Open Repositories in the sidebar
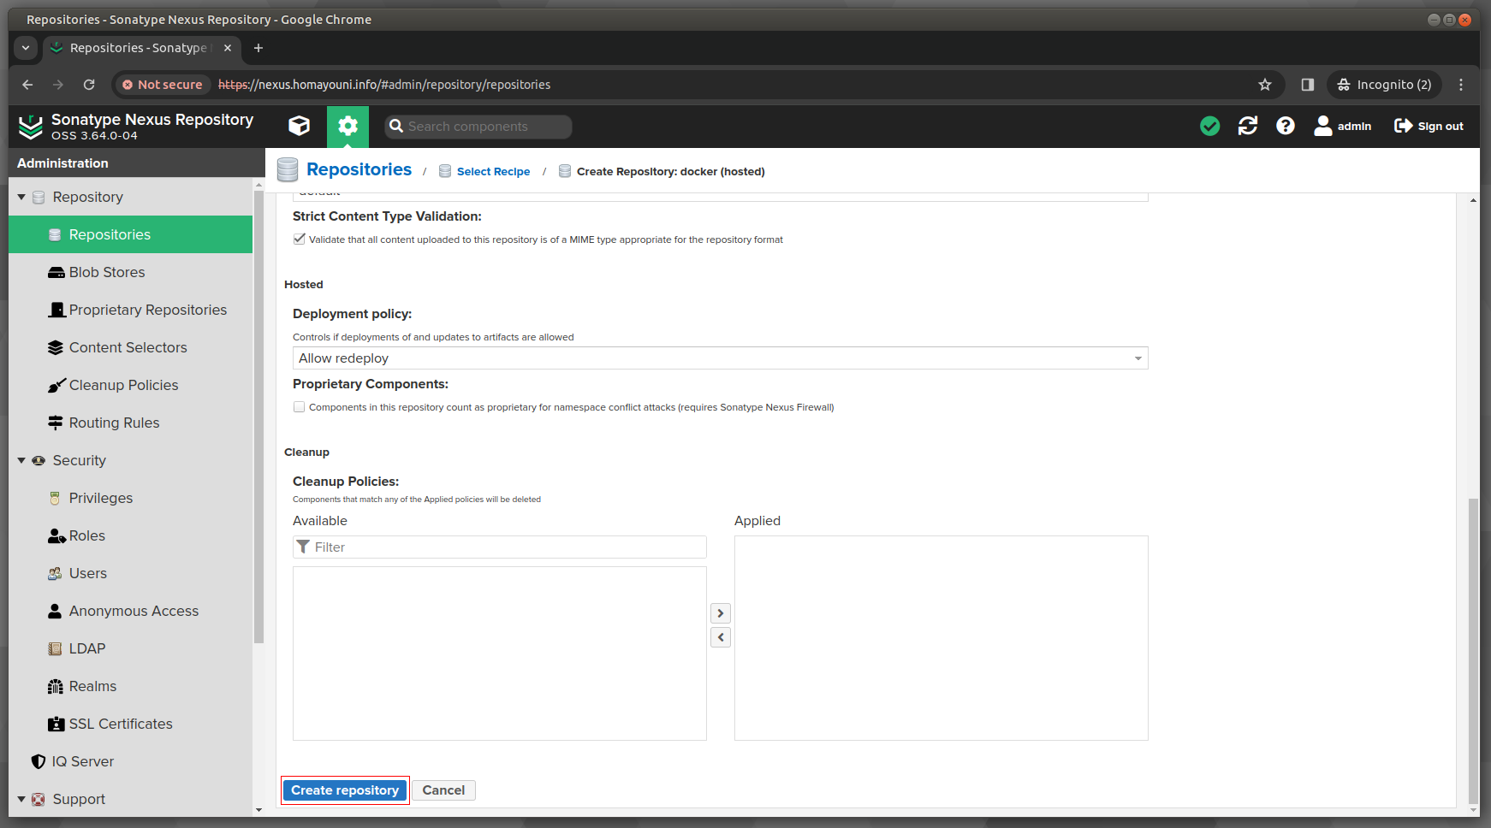This screenshot has width=1491, height=828. coord(130,234)
